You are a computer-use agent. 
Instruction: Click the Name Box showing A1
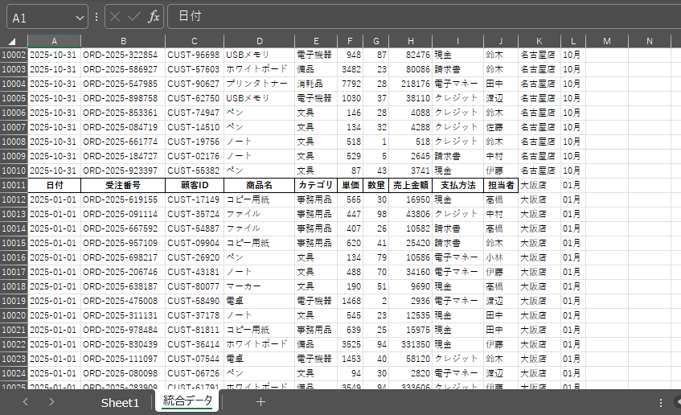[40, 17]
